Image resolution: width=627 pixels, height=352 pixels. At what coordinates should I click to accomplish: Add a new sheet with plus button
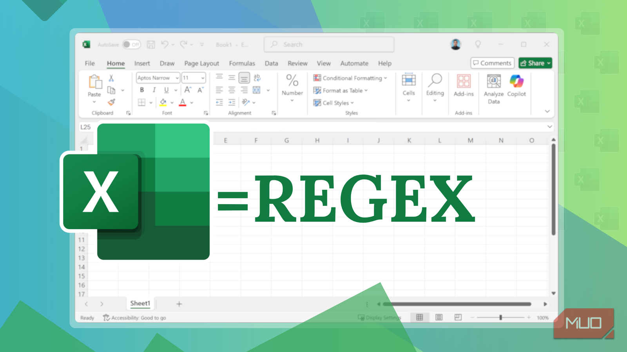tap(179, 304)
